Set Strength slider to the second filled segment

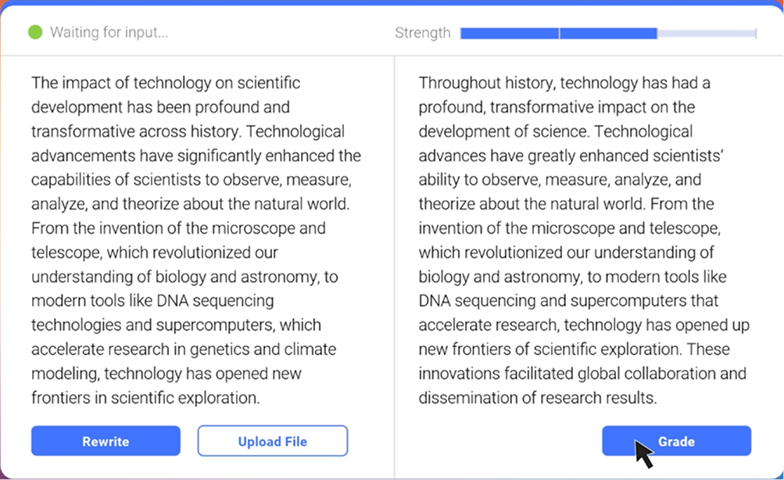608,34
